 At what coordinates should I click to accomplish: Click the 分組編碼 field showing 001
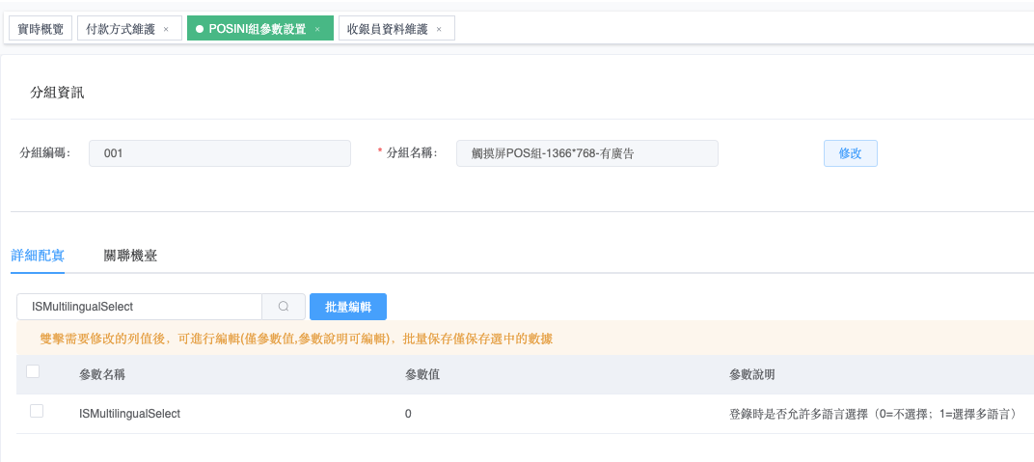(220, 153)
